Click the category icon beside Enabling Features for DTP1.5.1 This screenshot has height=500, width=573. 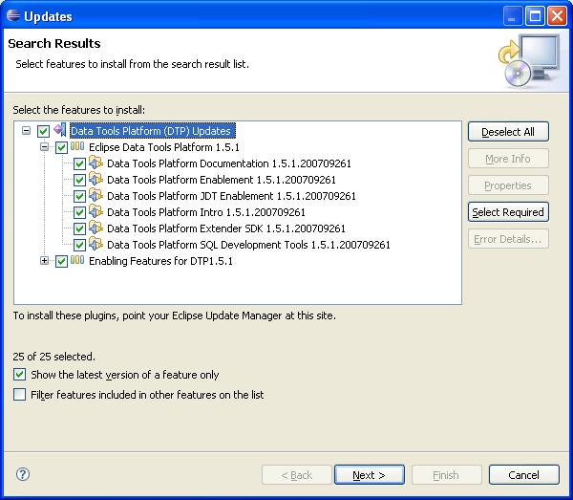pyautogui.click(x=77, y=260)
